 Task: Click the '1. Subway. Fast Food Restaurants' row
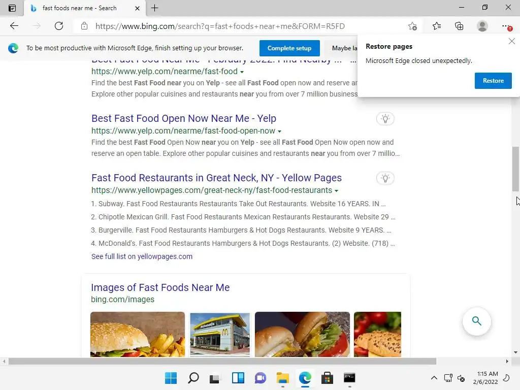pos(239,204)
